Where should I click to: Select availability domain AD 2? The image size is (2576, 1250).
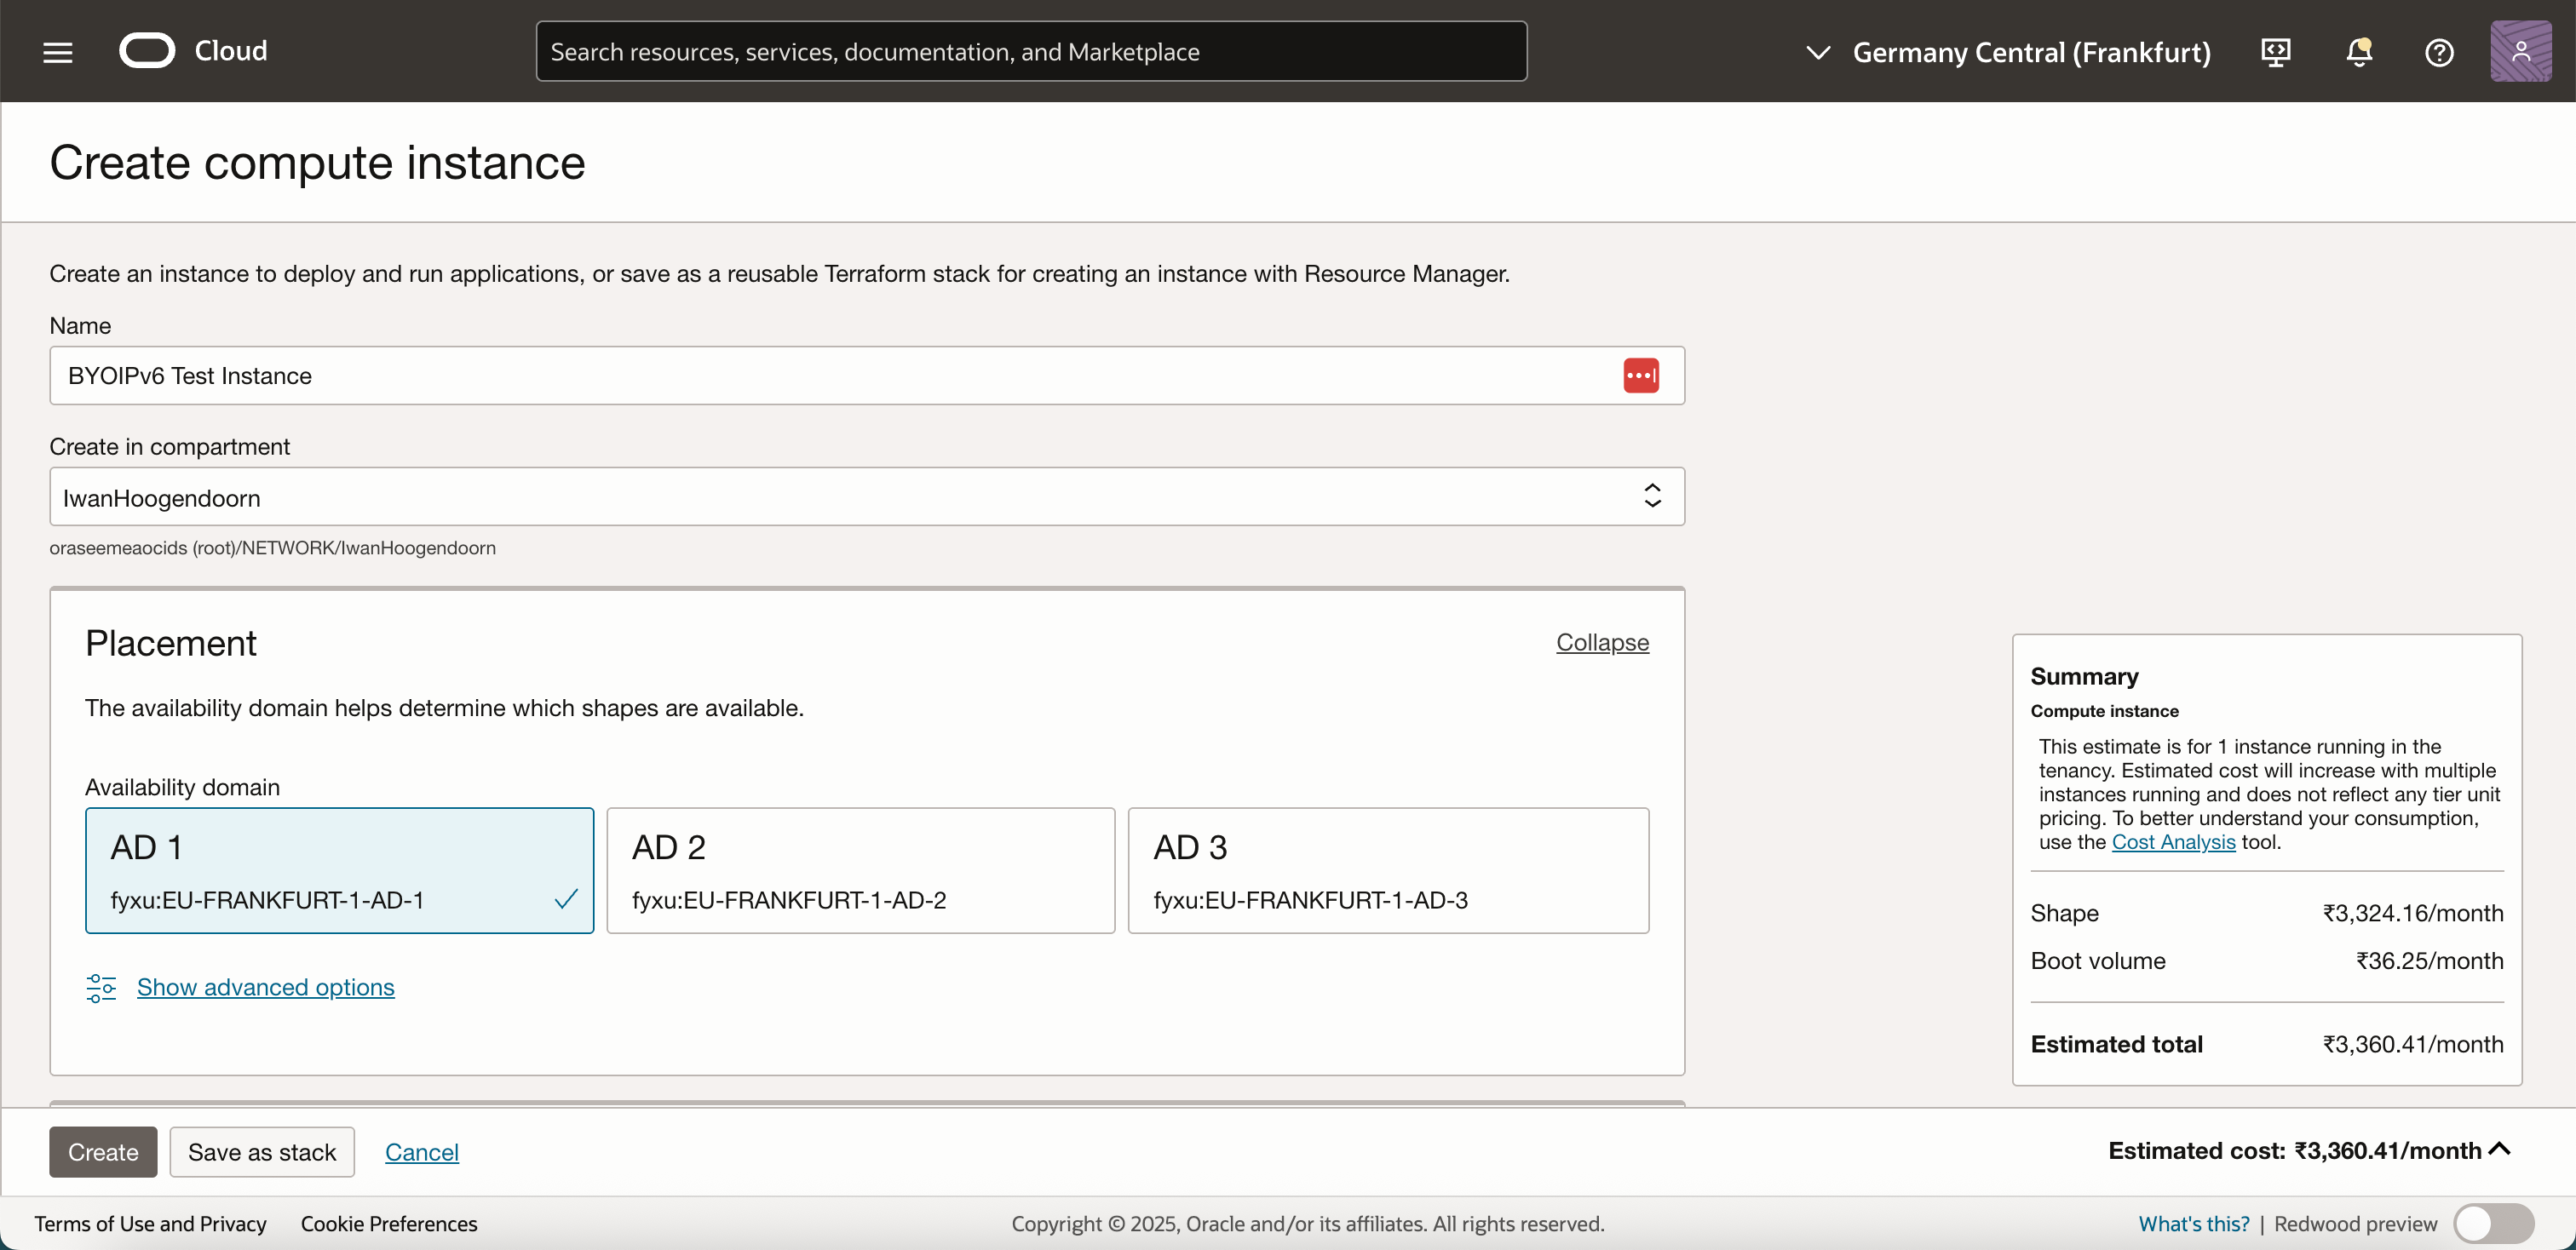pyautogui.click(x=860, y=870)
